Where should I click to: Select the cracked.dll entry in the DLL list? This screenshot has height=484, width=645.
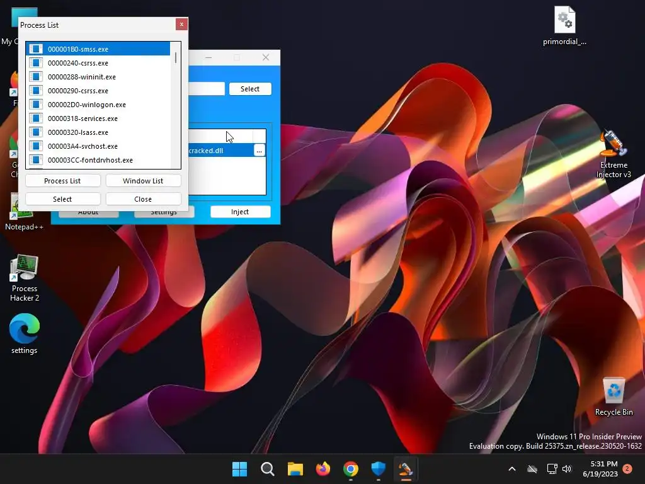click(221, 151)
